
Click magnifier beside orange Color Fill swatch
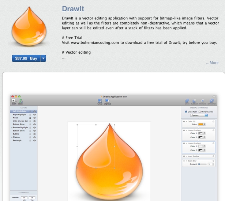[205, 124]
